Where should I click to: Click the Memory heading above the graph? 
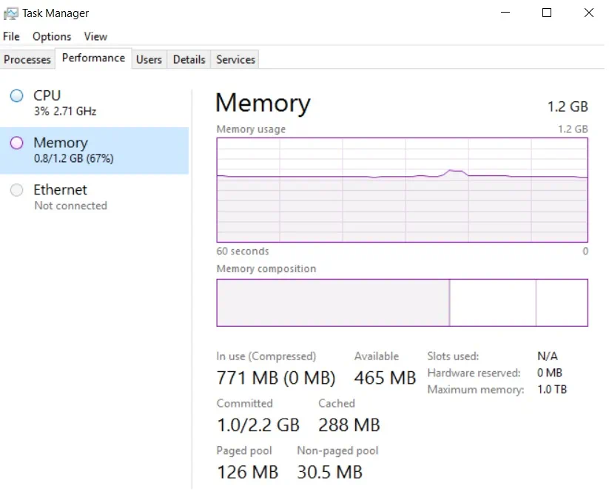point(263,103)
